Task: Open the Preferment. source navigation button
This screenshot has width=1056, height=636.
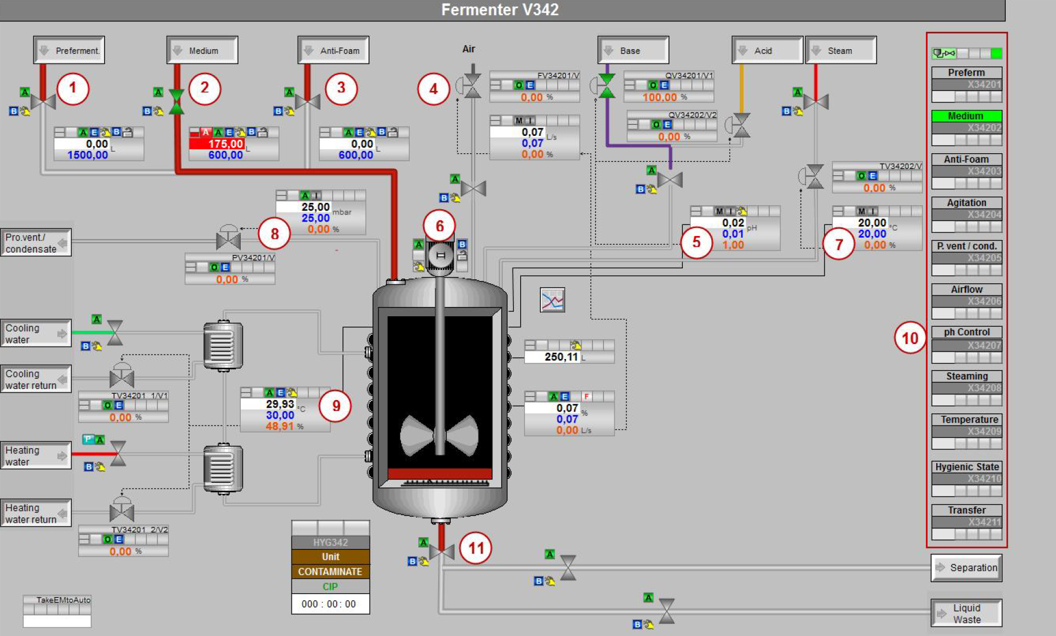Action: tap(69, 50)
